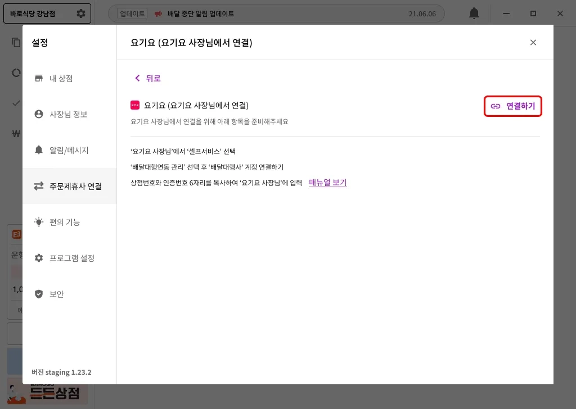Click the pink 요기요 logo icon
This screenshot has width=576, height=409.
135,105
